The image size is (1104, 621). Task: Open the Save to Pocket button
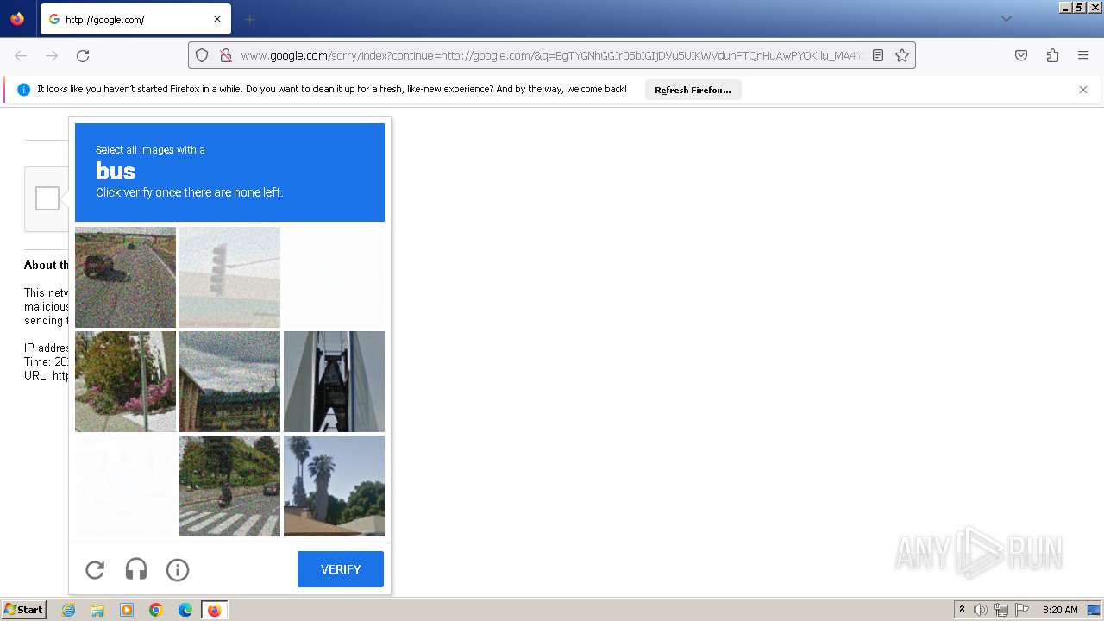pos(1021,55)
